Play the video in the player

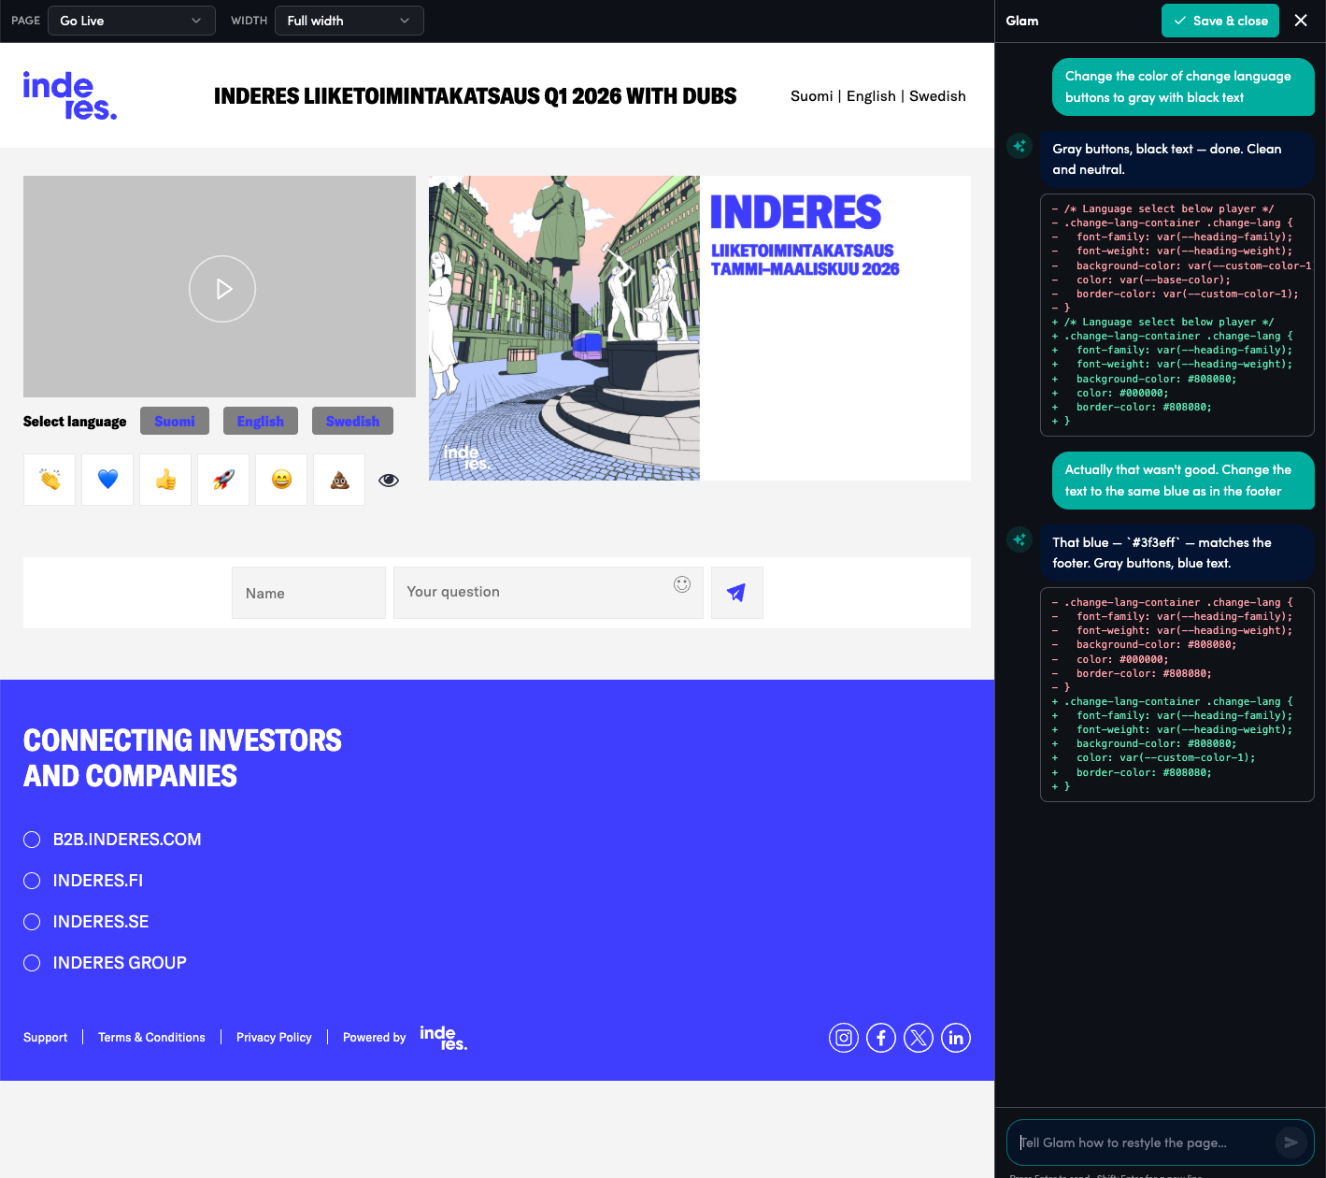click(x=222, y=289)
